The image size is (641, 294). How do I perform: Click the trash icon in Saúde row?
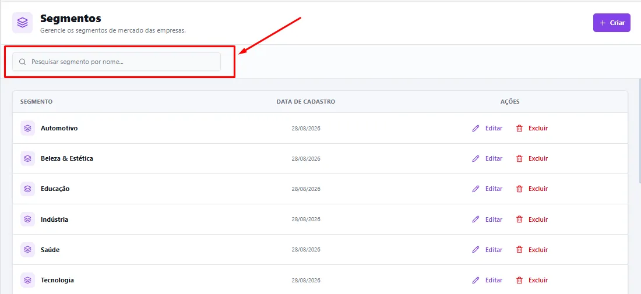pyautogui.click(x=519, y=250)
